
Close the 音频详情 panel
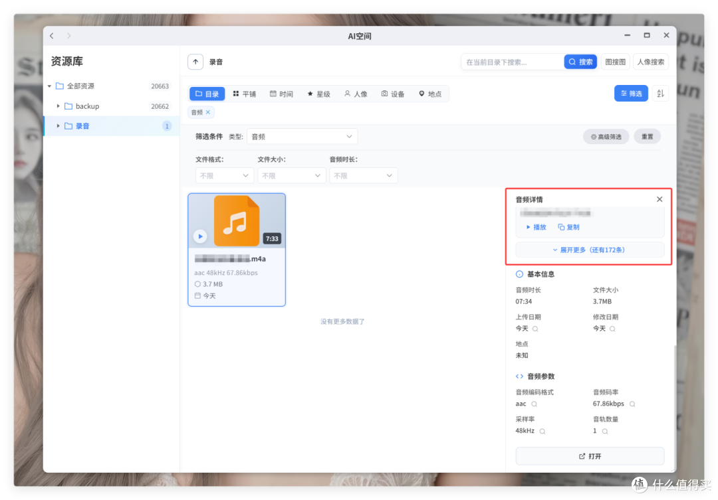(659, 199)
